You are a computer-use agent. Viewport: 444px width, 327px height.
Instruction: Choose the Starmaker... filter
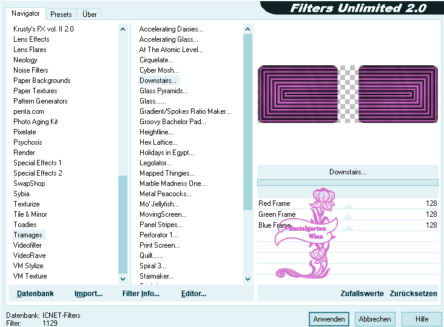point(156,276)
